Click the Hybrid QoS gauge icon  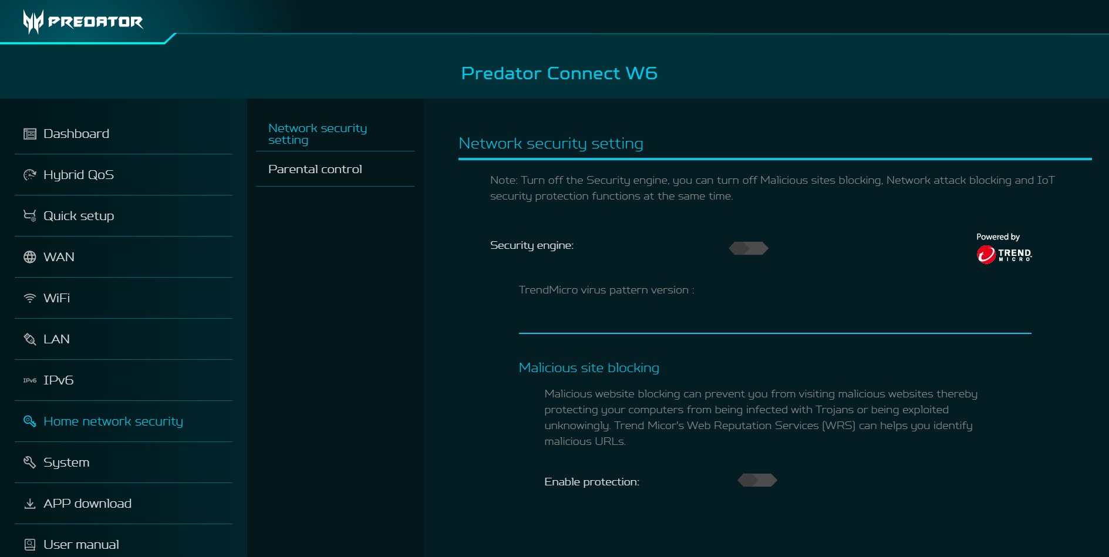coord(29,175)
